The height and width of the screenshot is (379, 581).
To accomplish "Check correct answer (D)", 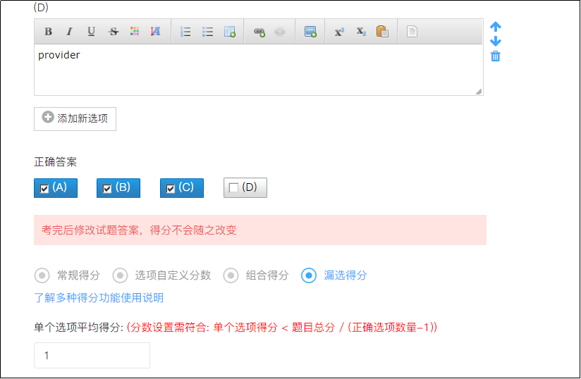I will [245, 188].
